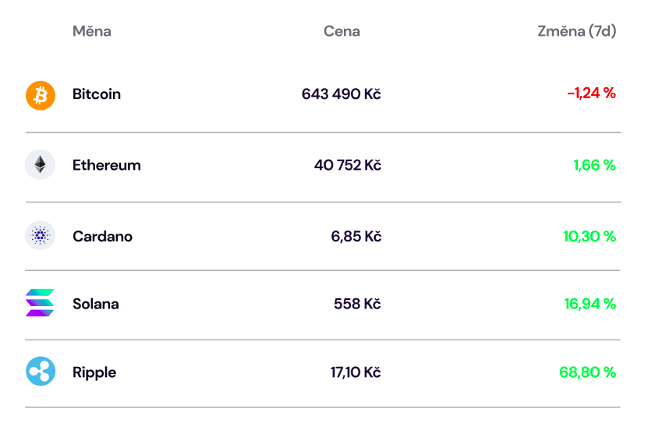Click the green 68,80 % Ripple change
Viewport: 648px width, 430px height.
pyautogui.click(x=588, y=372)
